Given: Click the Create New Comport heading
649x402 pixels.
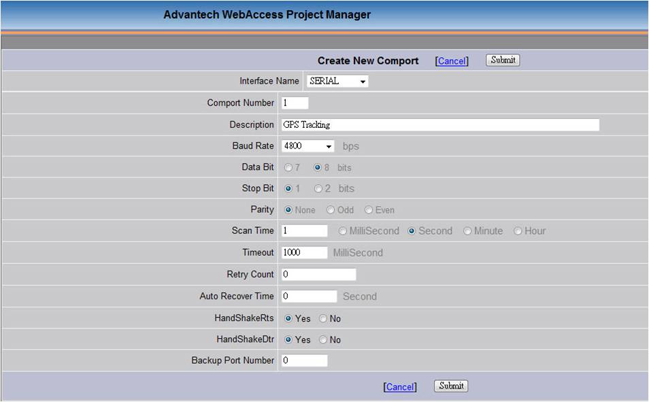Looking at the screenshot, I should [368, 61].
